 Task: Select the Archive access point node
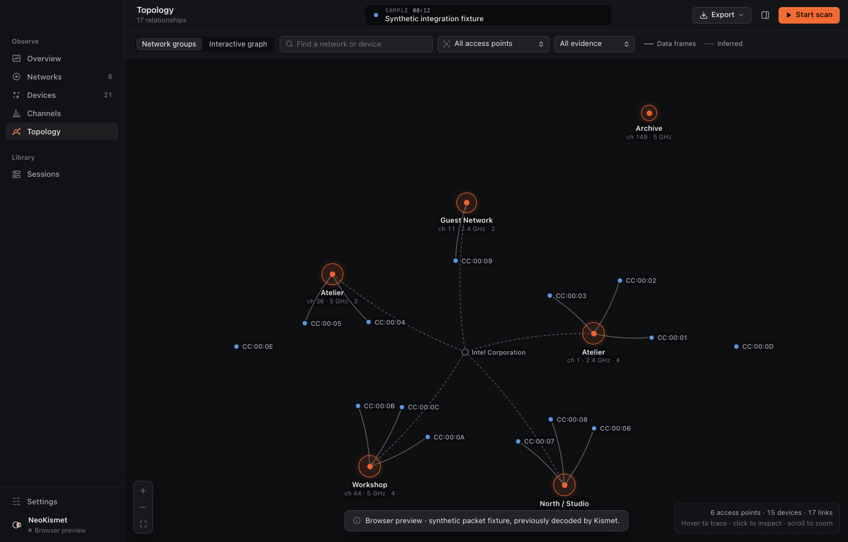(x=649, y=113)
